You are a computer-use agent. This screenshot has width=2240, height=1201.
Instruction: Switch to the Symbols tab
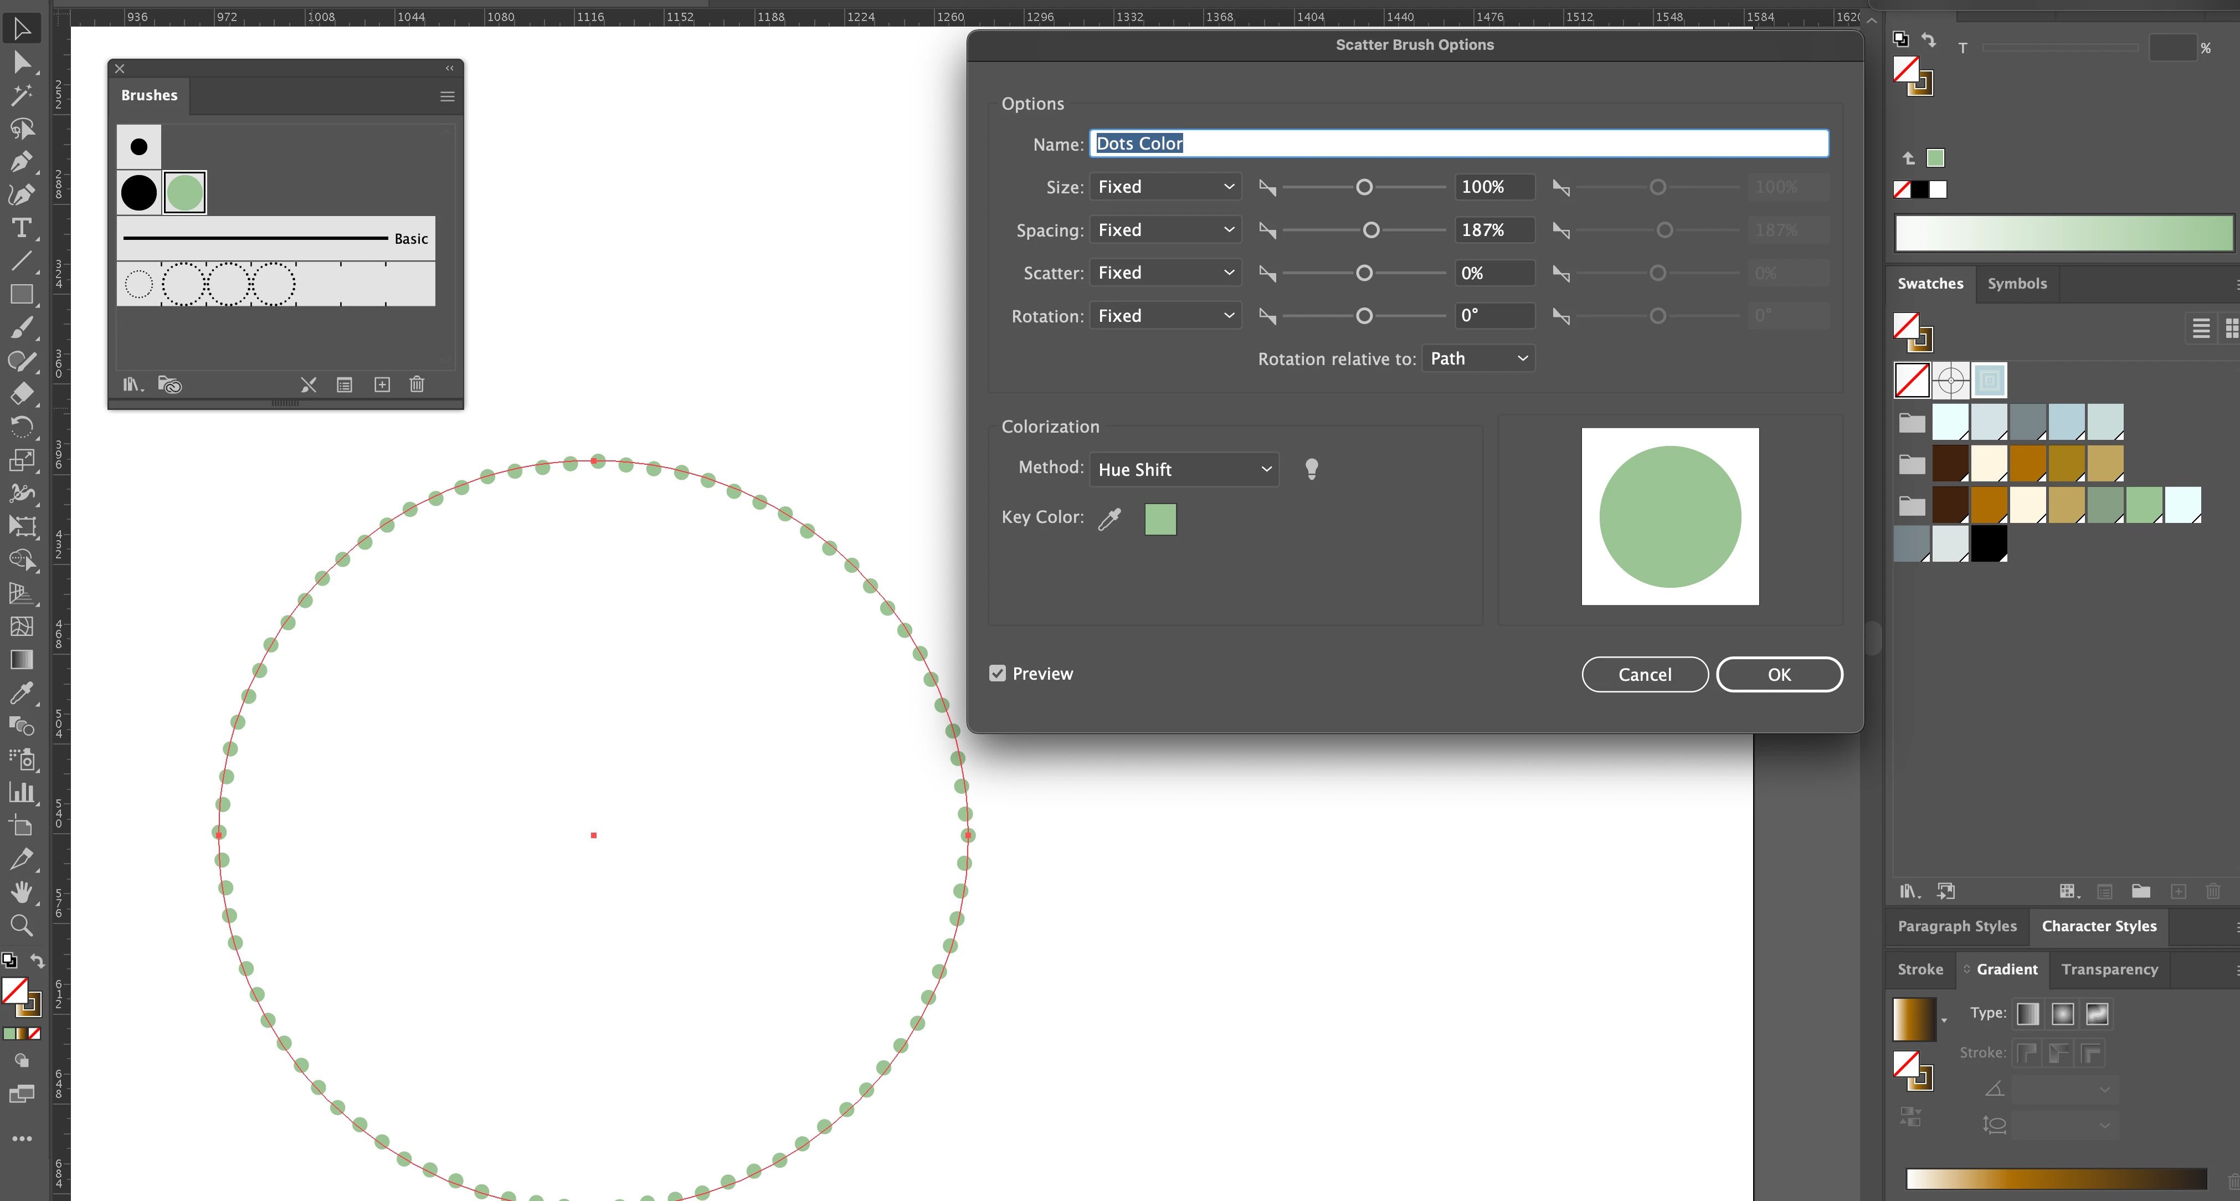(x=2017, y=284)
